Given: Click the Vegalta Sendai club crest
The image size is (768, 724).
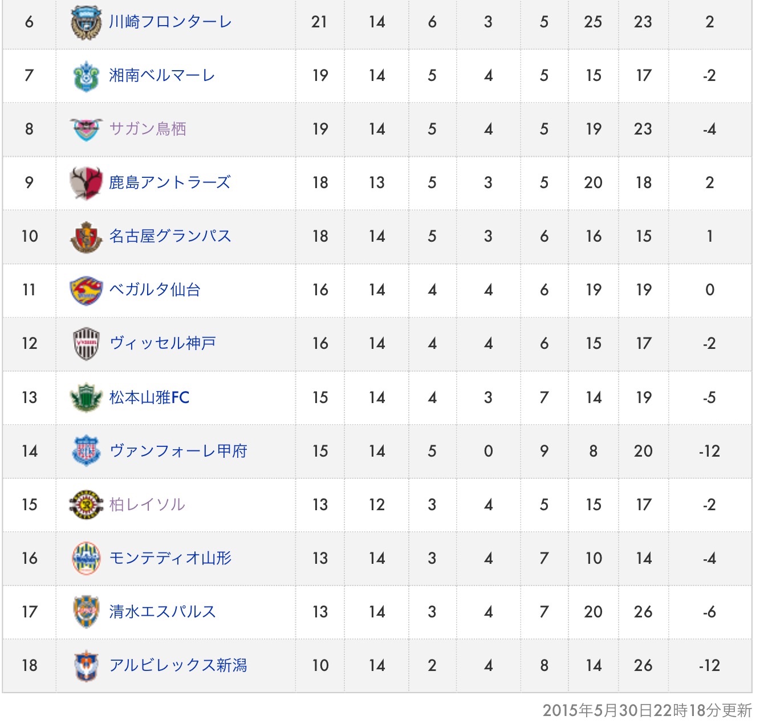Looking at the screenshot, I should (x=86, y=290).
